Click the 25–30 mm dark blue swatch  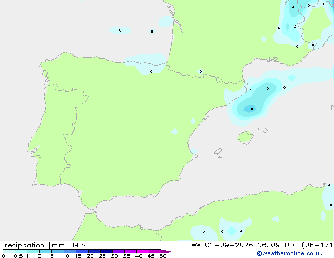106,251
